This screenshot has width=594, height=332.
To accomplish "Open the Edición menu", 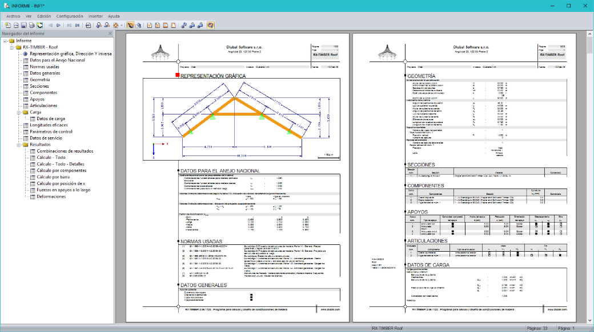I will 44,17.
